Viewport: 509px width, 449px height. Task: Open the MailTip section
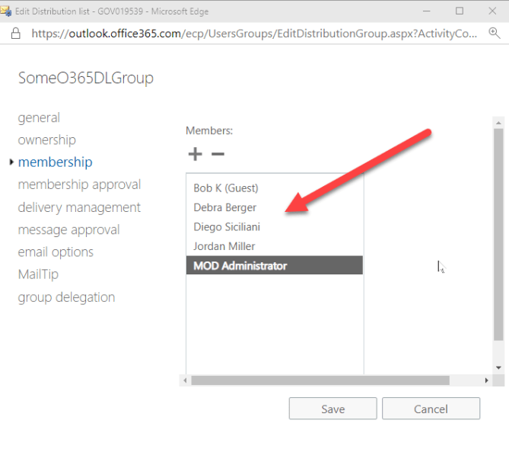click(x=38, y=274)
